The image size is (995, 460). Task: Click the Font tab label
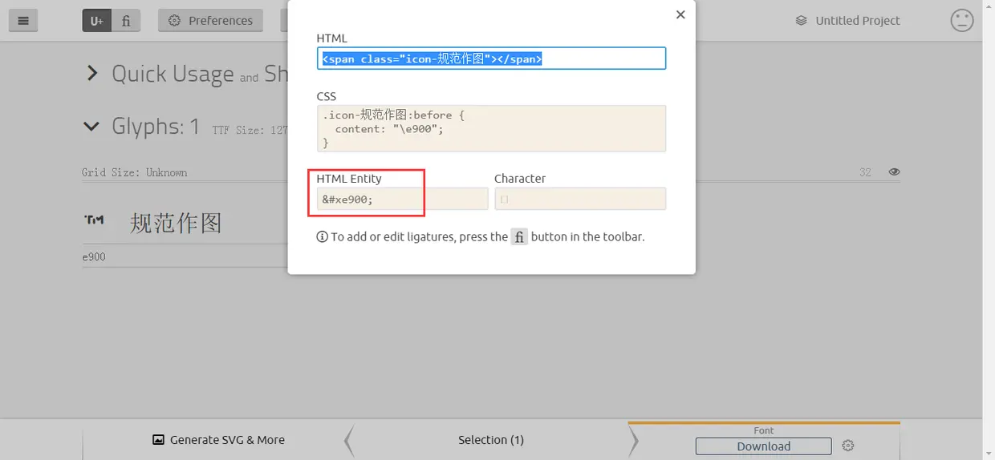tap(764, 430)
